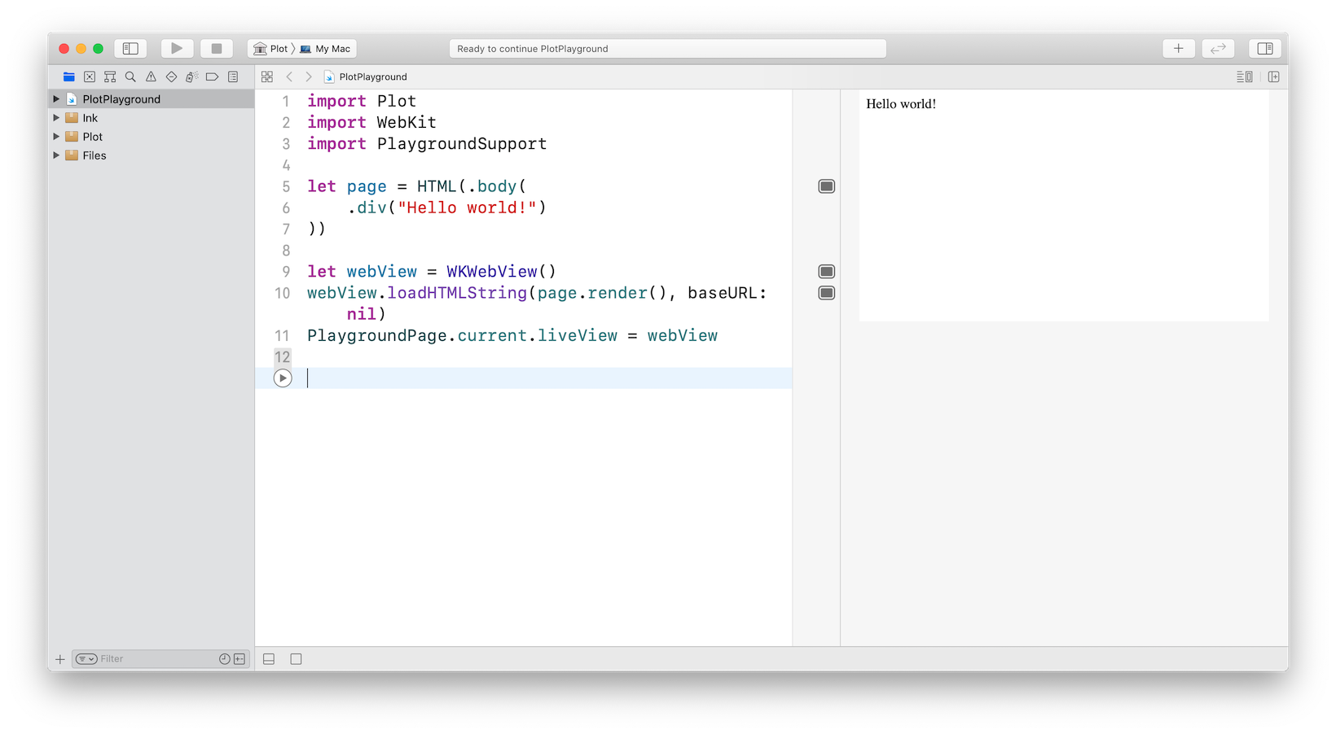Toggle the debug area panel
Viewport: 1336px width, 734px height.
pyautogui.click(x=269, y=659)
